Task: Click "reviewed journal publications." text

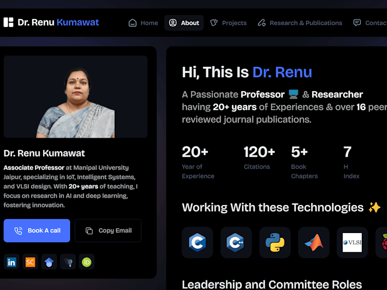Action: point(247,119)
